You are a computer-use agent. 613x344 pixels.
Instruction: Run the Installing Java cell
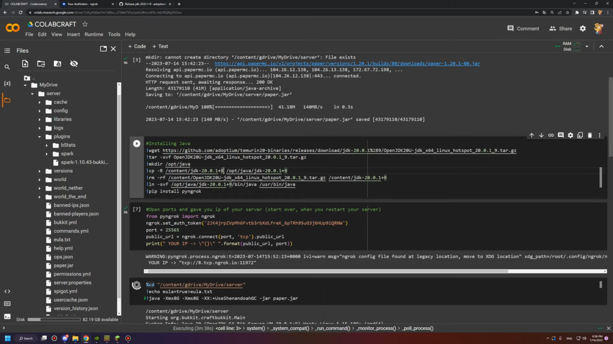coord(136,144)
